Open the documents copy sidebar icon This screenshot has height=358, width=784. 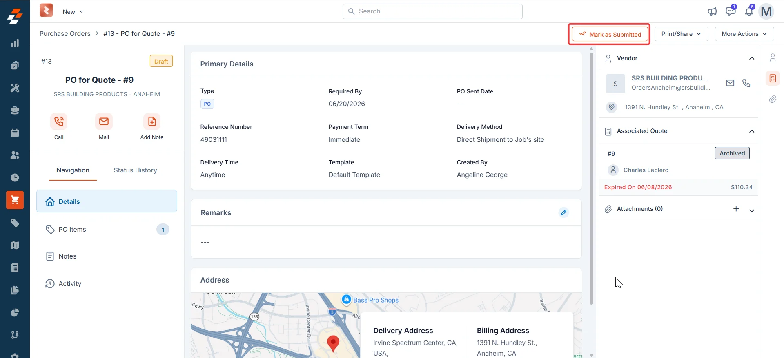(x=15, y=290)
